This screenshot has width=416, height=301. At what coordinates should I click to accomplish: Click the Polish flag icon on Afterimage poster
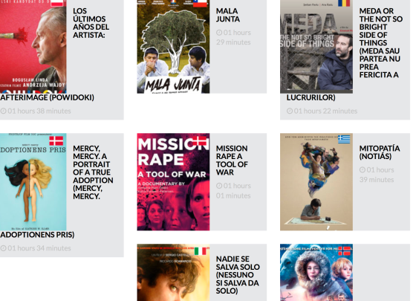pos(57,3)
